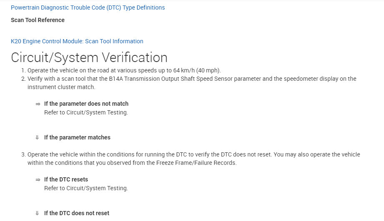Image resolution: width=384 pixels, height=221 pixels.
Task: Click the 'If the DTC resets' text
Action: pyautogui.click(x=66, y=179)
